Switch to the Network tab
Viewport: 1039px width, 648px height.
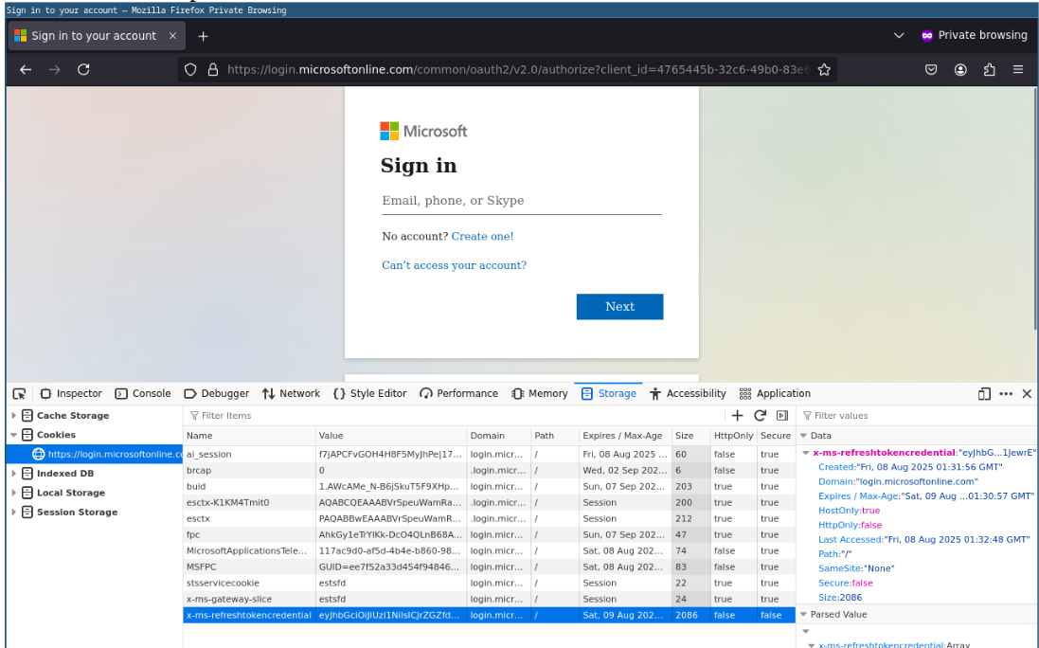(x=291, y=394)
